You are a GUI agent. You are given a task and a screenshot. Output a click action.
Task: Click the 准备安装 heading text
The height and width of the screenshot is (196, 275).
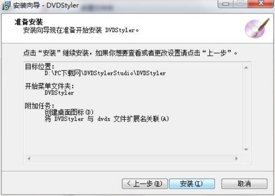click(28, 22)
